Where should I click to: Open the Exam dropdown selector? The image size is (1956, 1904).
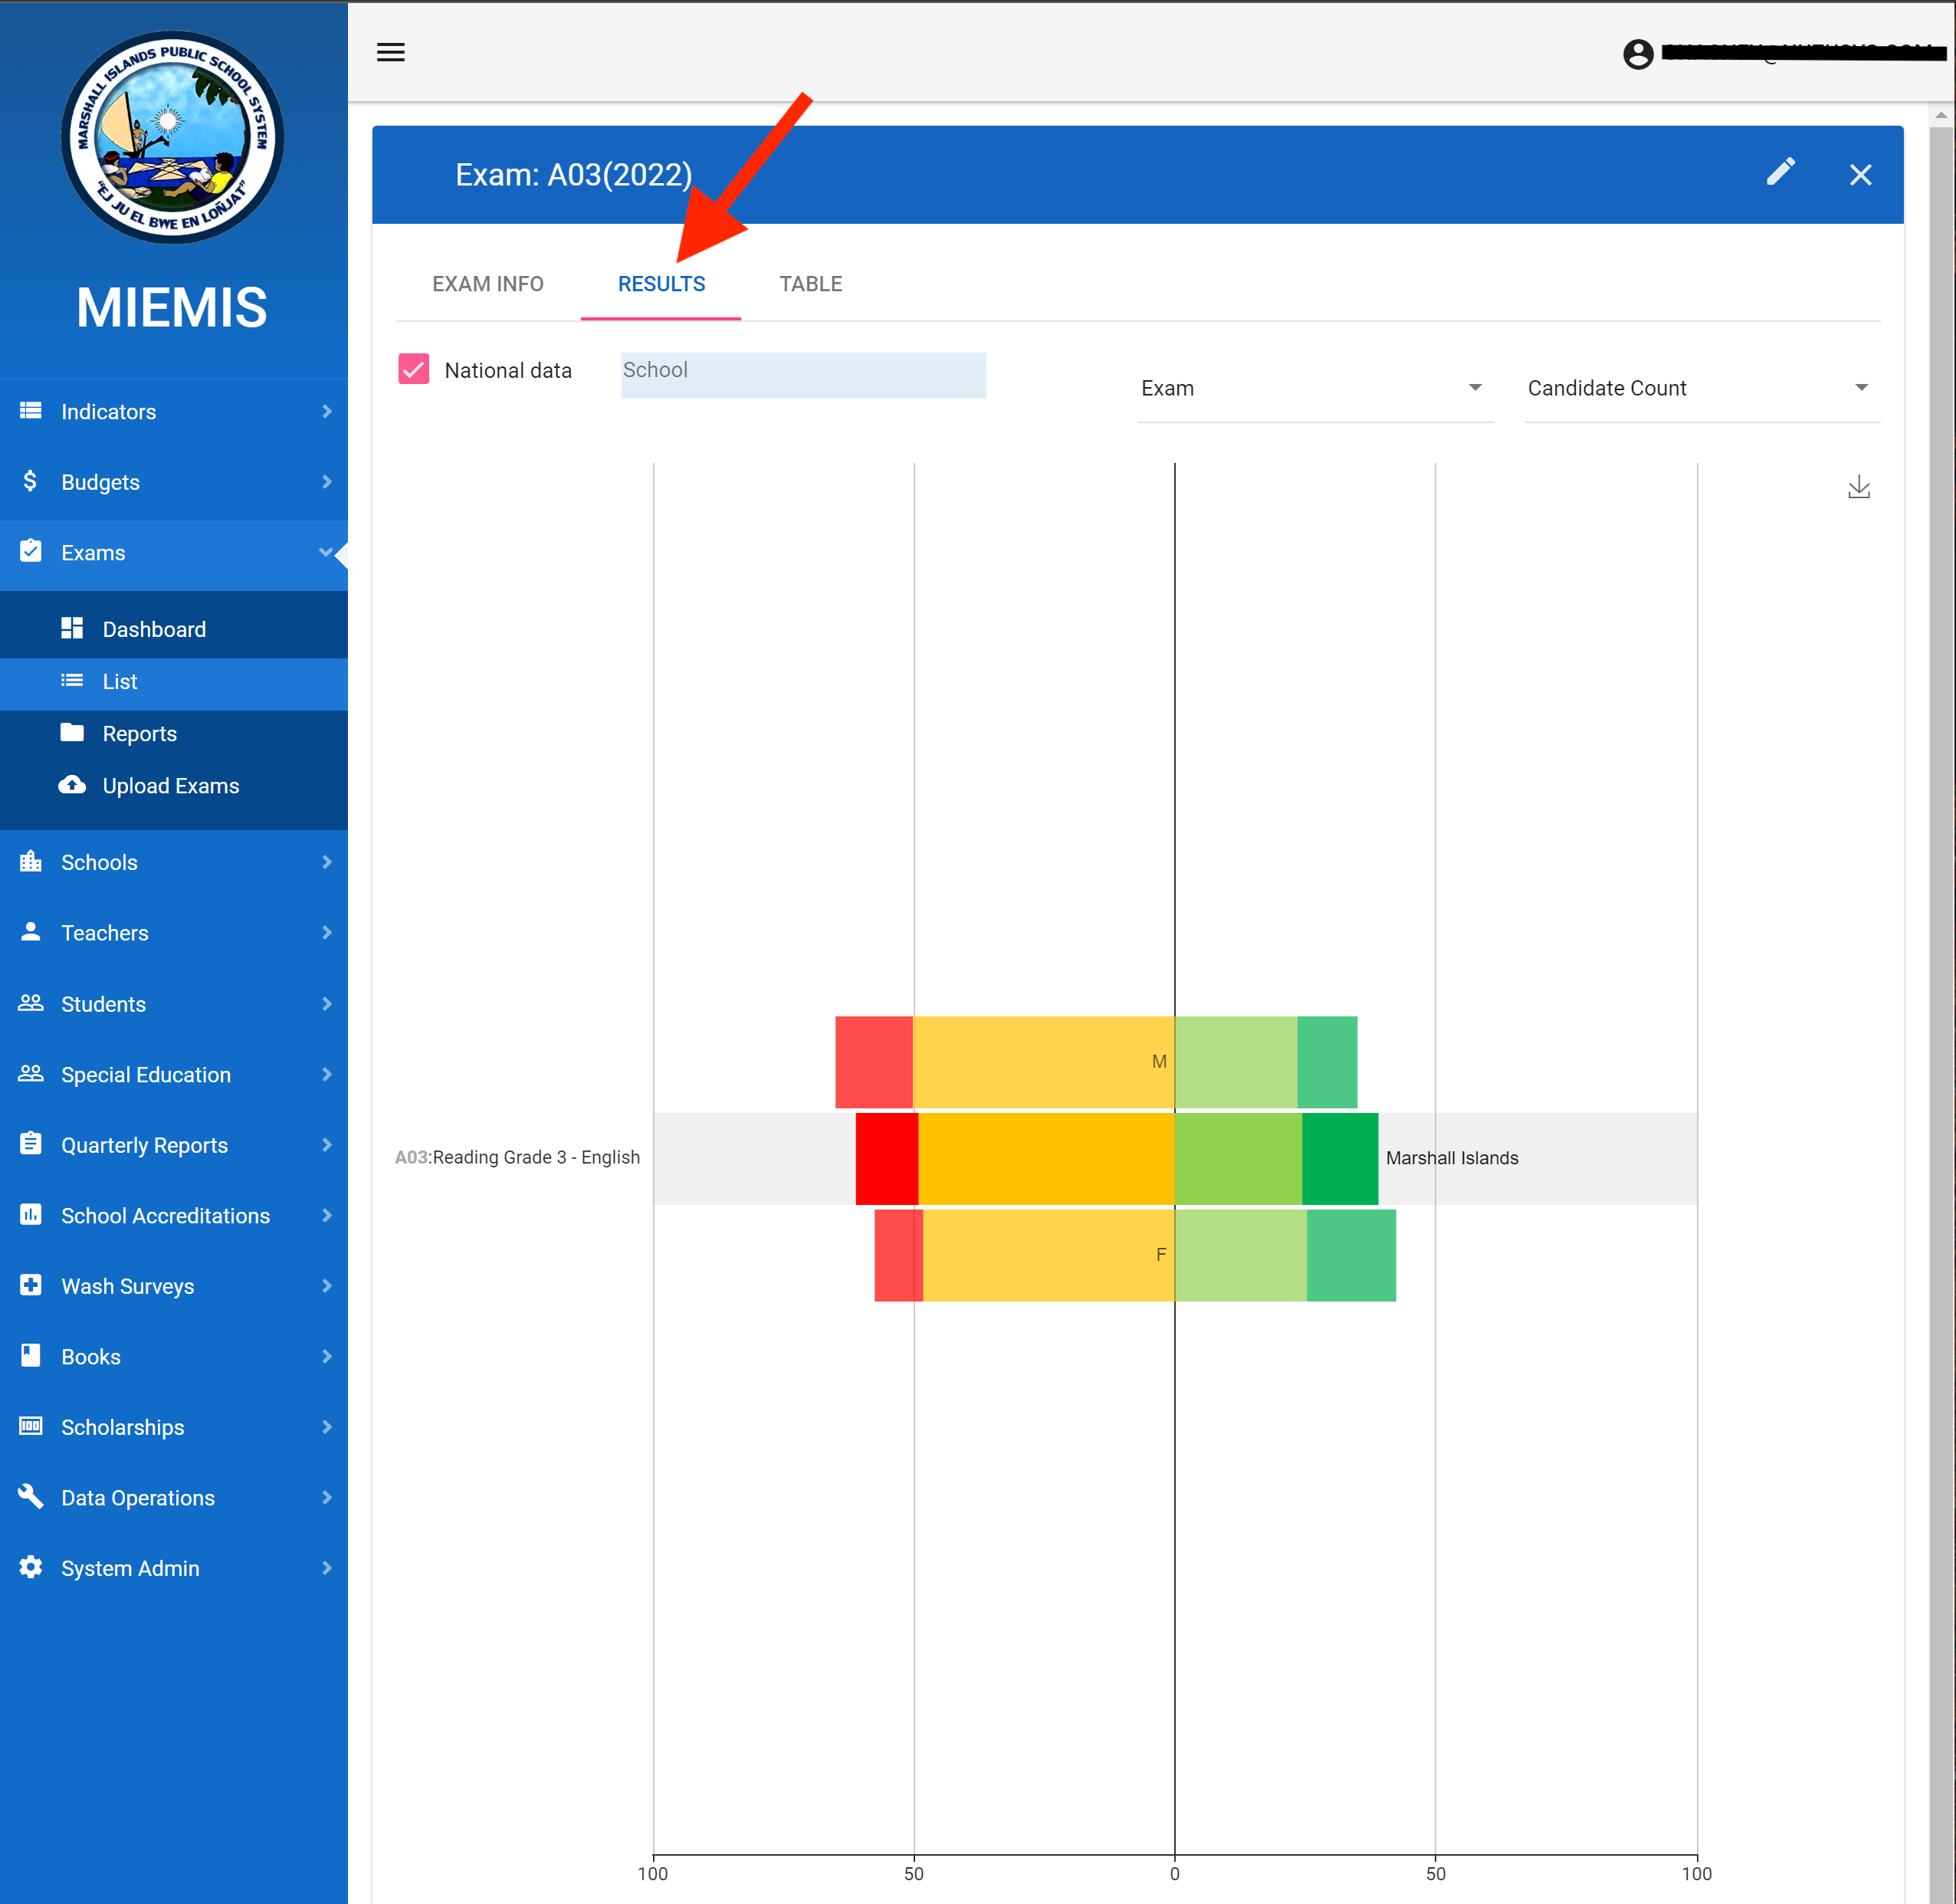tap(1314, 388)
